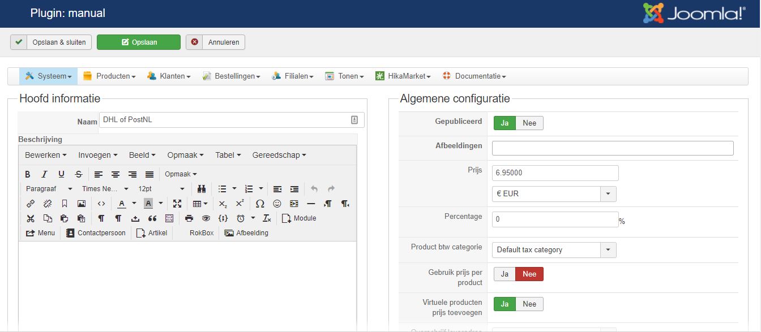Set Gepubliceerd to Nee

click(x=529, y=123)
